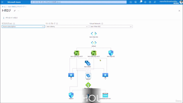Open the test-Udemy resource group dropdown
The image size is (183, 103).
coord(67,27)
